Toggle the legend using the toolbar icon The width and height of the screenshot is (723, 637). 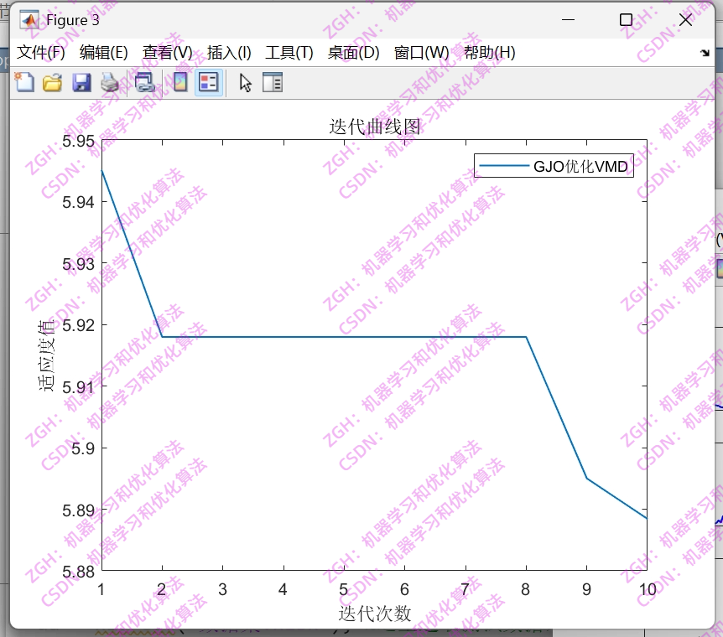[209, 83]
